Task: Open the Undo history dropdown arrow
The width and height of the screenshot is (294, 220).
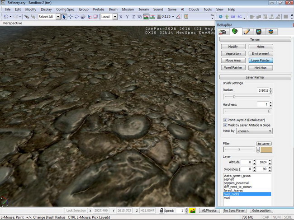Action: click(10, 17)
